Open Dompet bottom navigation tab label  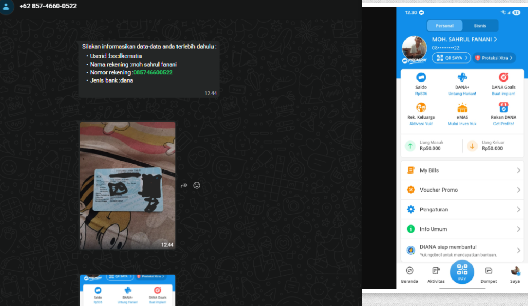pos(488,281)
